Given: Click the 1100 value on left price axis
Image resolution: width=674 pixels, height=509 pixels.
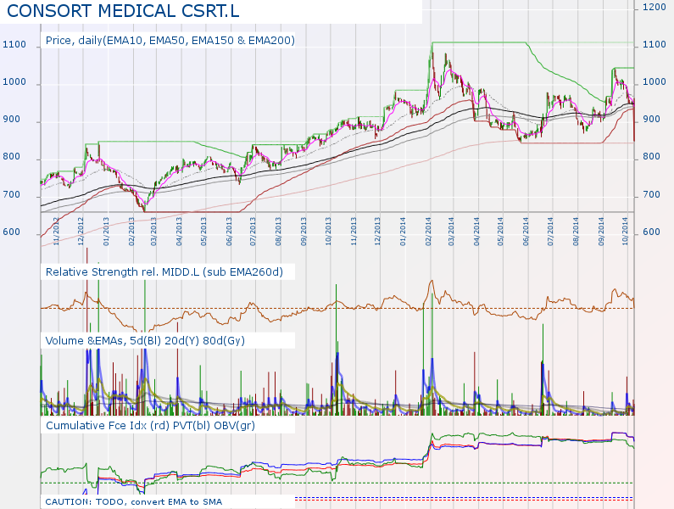Looking at the screenshot, I should [14, 44].
